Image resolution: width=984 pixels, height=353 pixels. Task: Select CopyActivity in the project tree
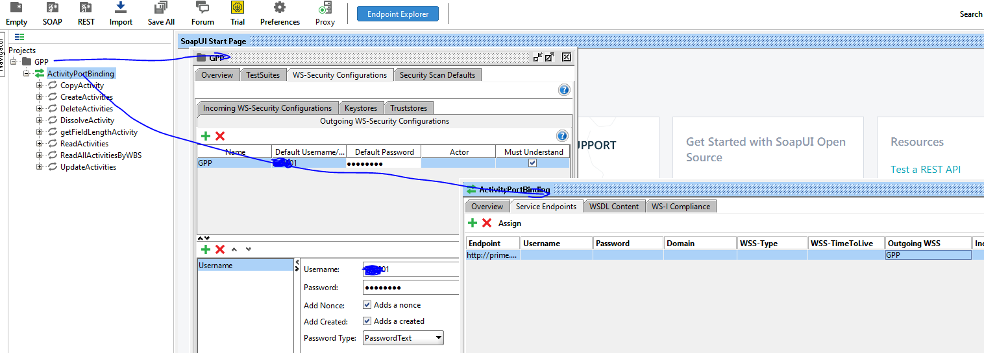click(82, 85)
